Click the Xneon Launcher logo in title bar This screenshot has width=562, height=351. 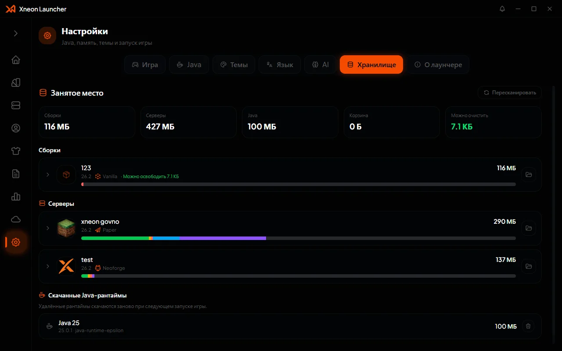[x=11, y=9]
